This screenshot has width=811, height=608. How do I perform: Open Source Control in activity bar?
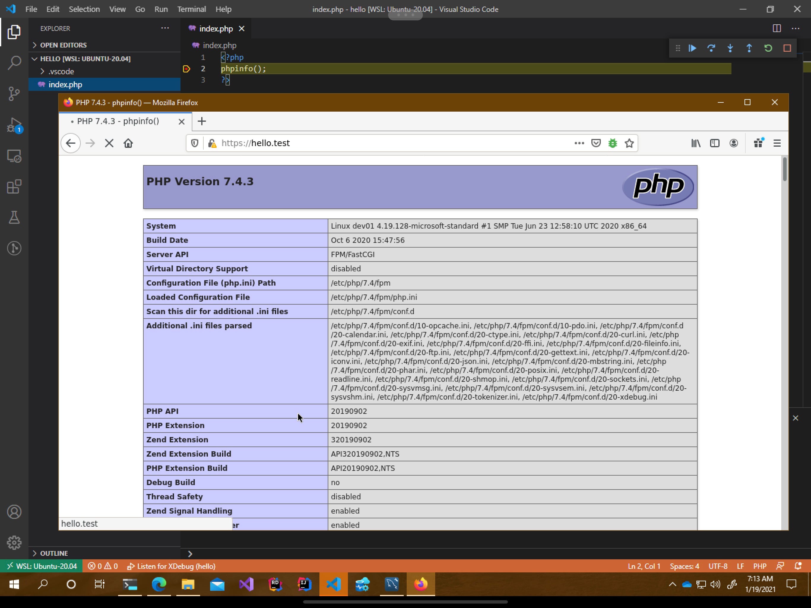click(x=14, y=94)
